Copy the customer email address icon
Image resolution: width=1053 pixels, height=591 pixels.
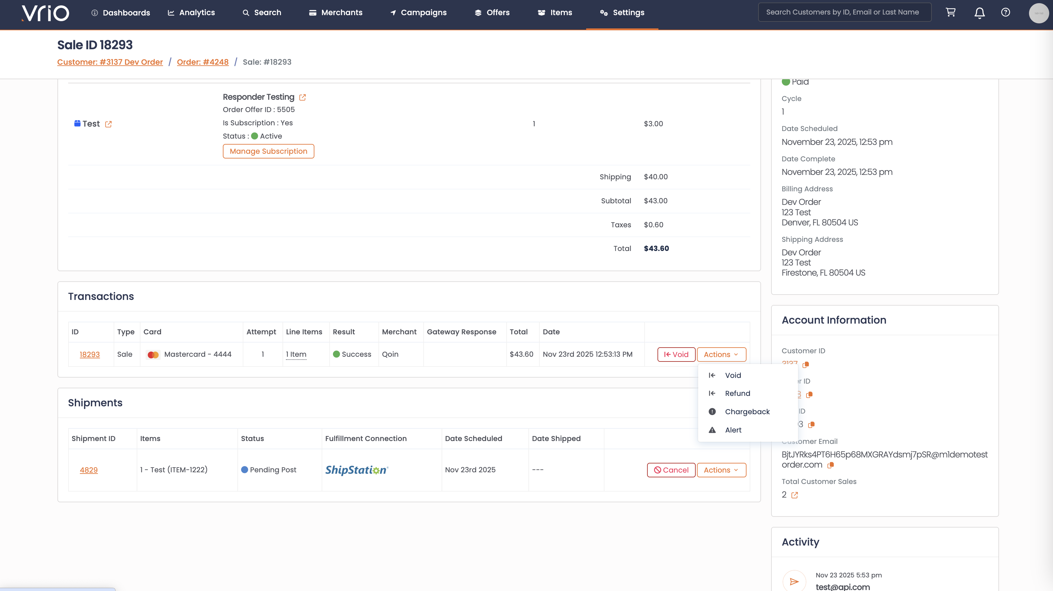point(830,465)
